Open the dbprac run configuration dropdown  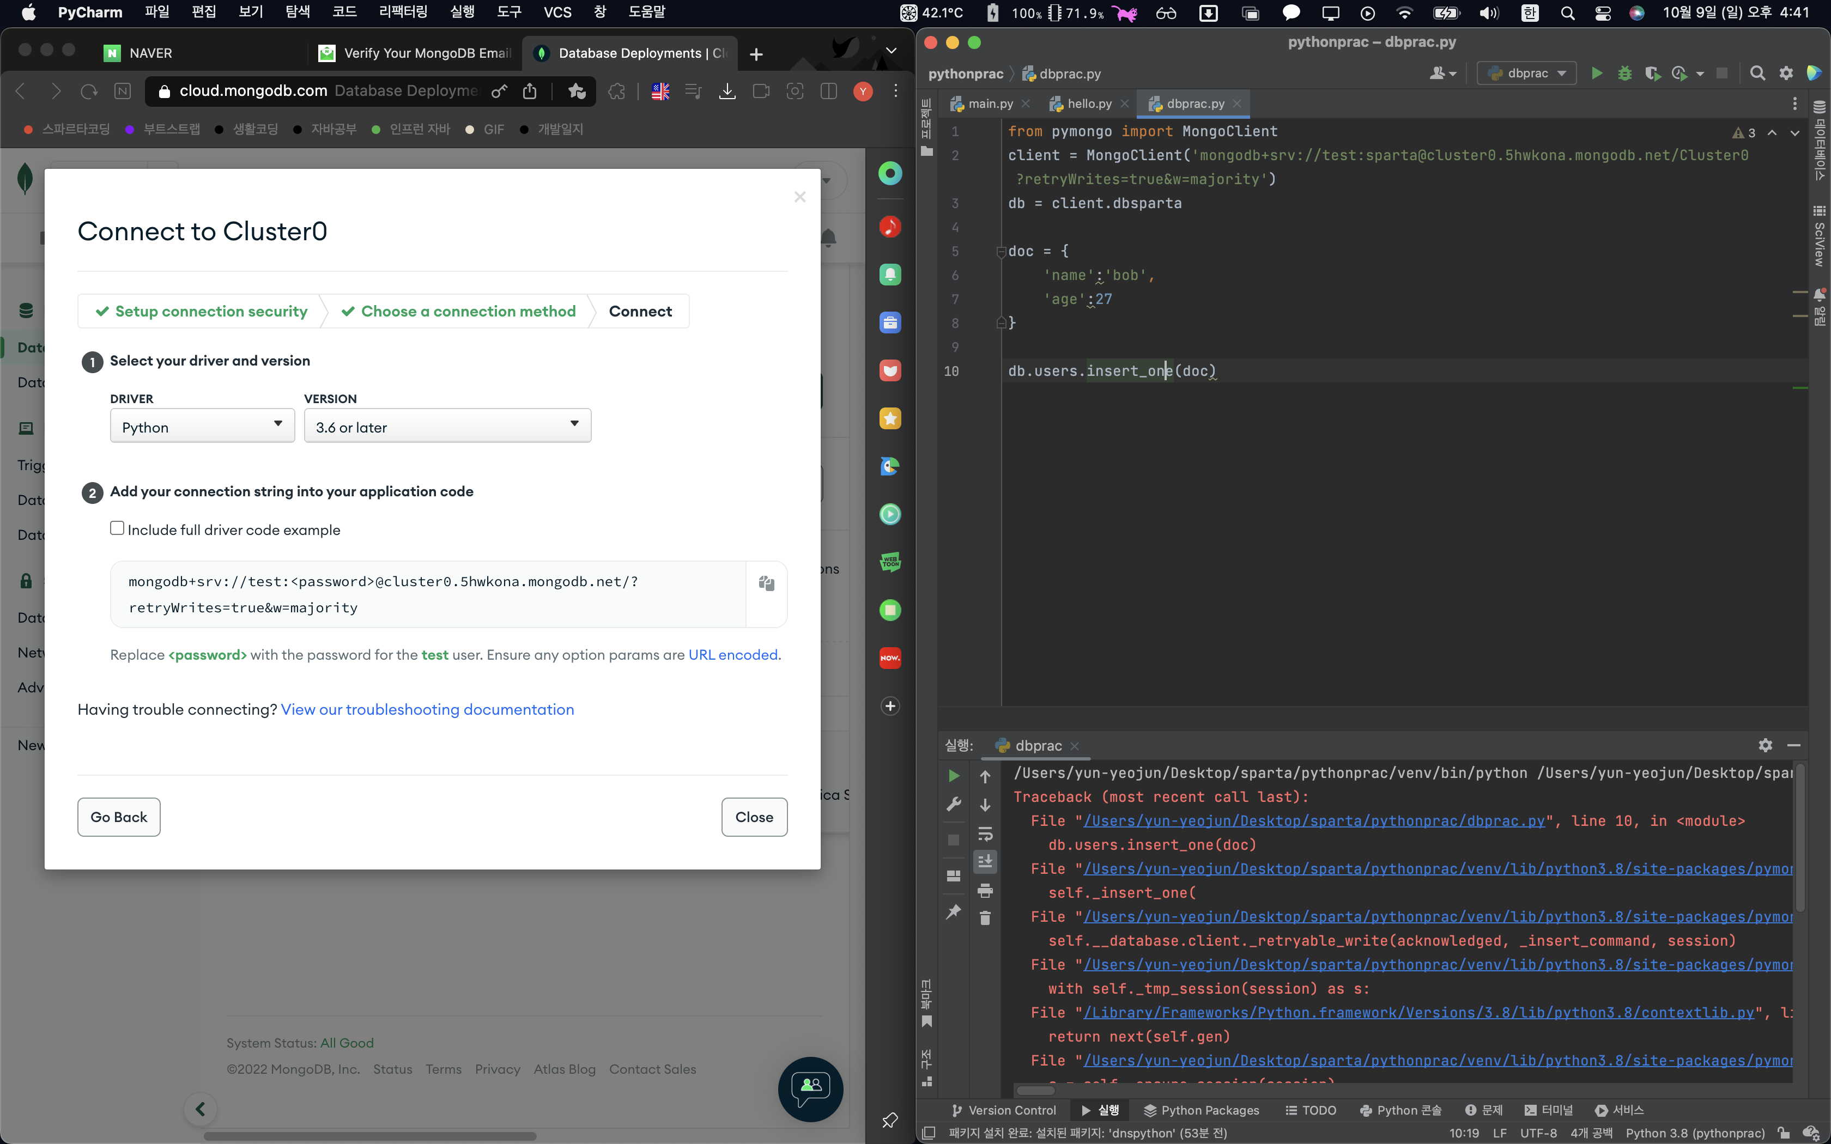tap(1526, 74)
